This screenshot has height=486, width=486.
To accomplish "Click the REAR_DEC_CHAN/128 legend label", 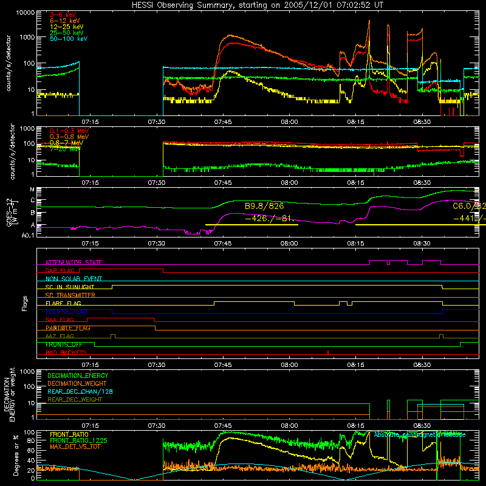I will click(80, 391).
